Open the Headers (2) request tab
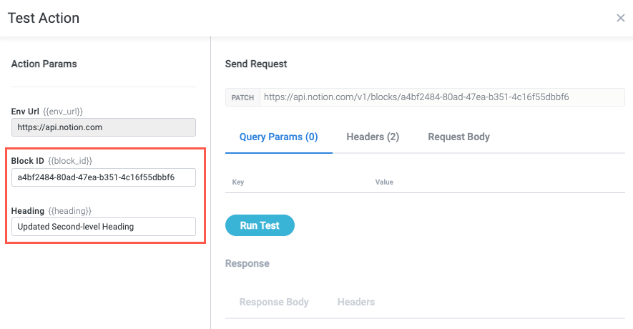Screen dimensions: 633x329 (373, 137)
